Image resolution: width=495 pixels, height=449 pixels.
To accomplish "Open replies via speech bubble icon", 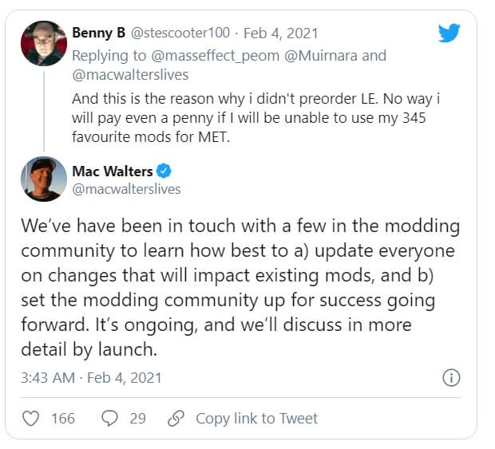I will pos(111,418).
